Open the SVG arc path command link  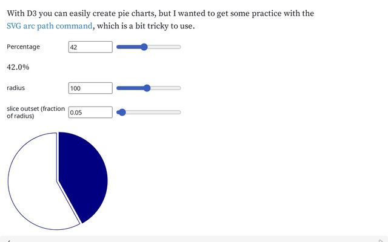pos(50,26)
